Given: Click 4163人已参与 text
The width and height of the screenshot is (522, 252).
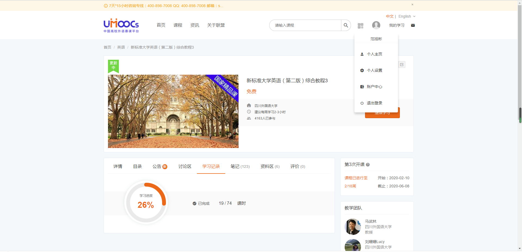Looking at the screenshot, I should [x=265, y=118].
